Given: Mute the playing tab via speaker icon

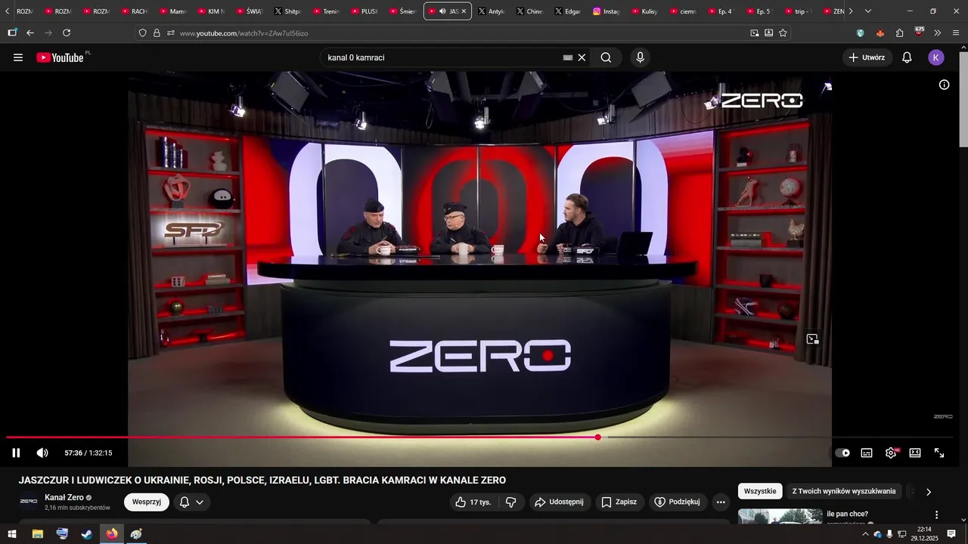Looking at the screenshot, I should 442,11.
